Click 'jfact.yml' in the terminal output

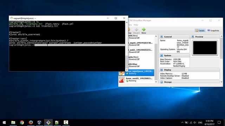pyautogui.click(x=67, y=24)
